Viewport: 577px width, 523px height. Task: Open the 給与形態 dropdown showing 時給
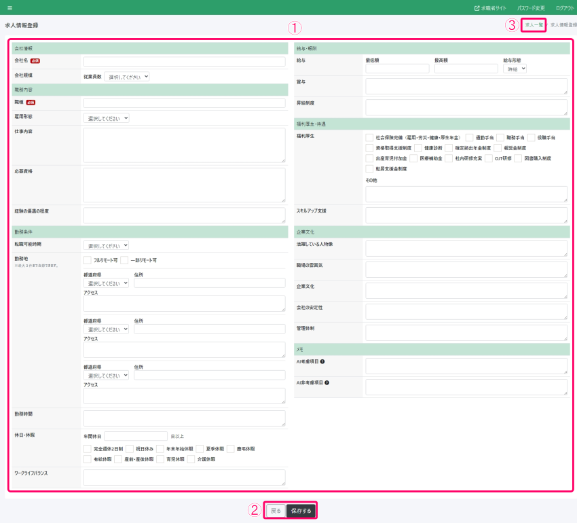pos(515,69)
